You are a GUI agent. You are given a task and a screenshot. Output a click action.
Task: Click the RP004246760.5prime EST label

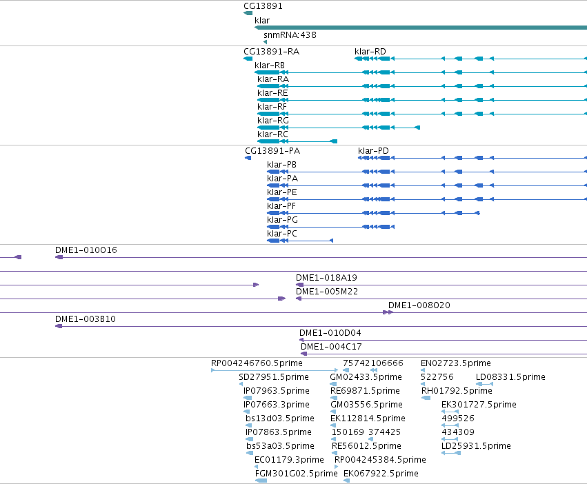(x=257, y=363)
